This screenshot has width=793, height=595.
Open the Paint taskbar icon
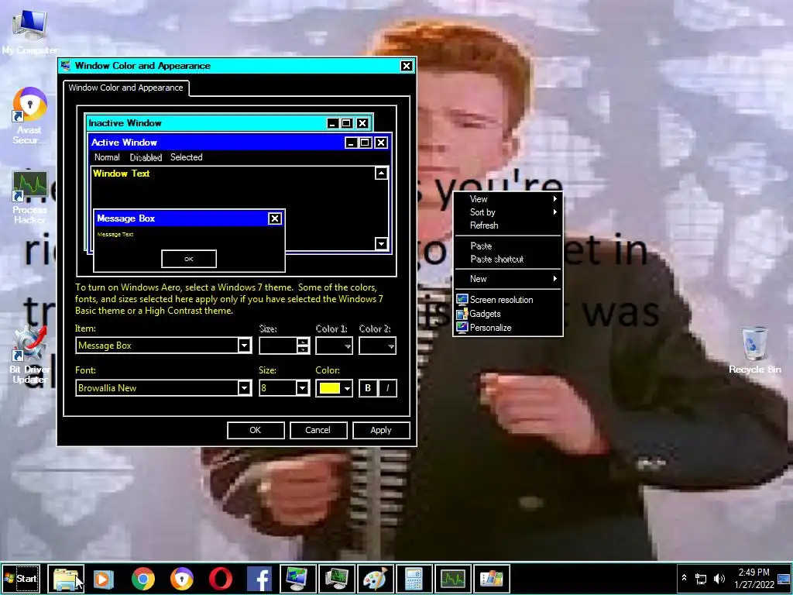click(376, 578)
